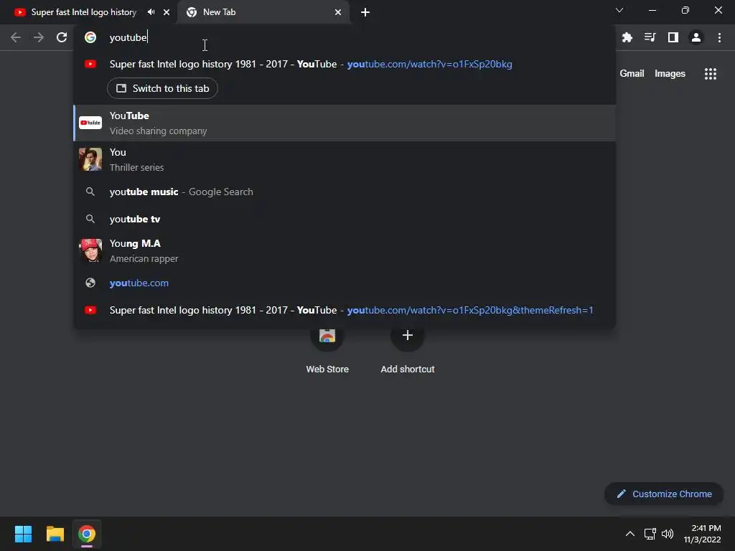Open the network tray icon
The height and width of the screenshot is (551, 735).
pos(650,534)
